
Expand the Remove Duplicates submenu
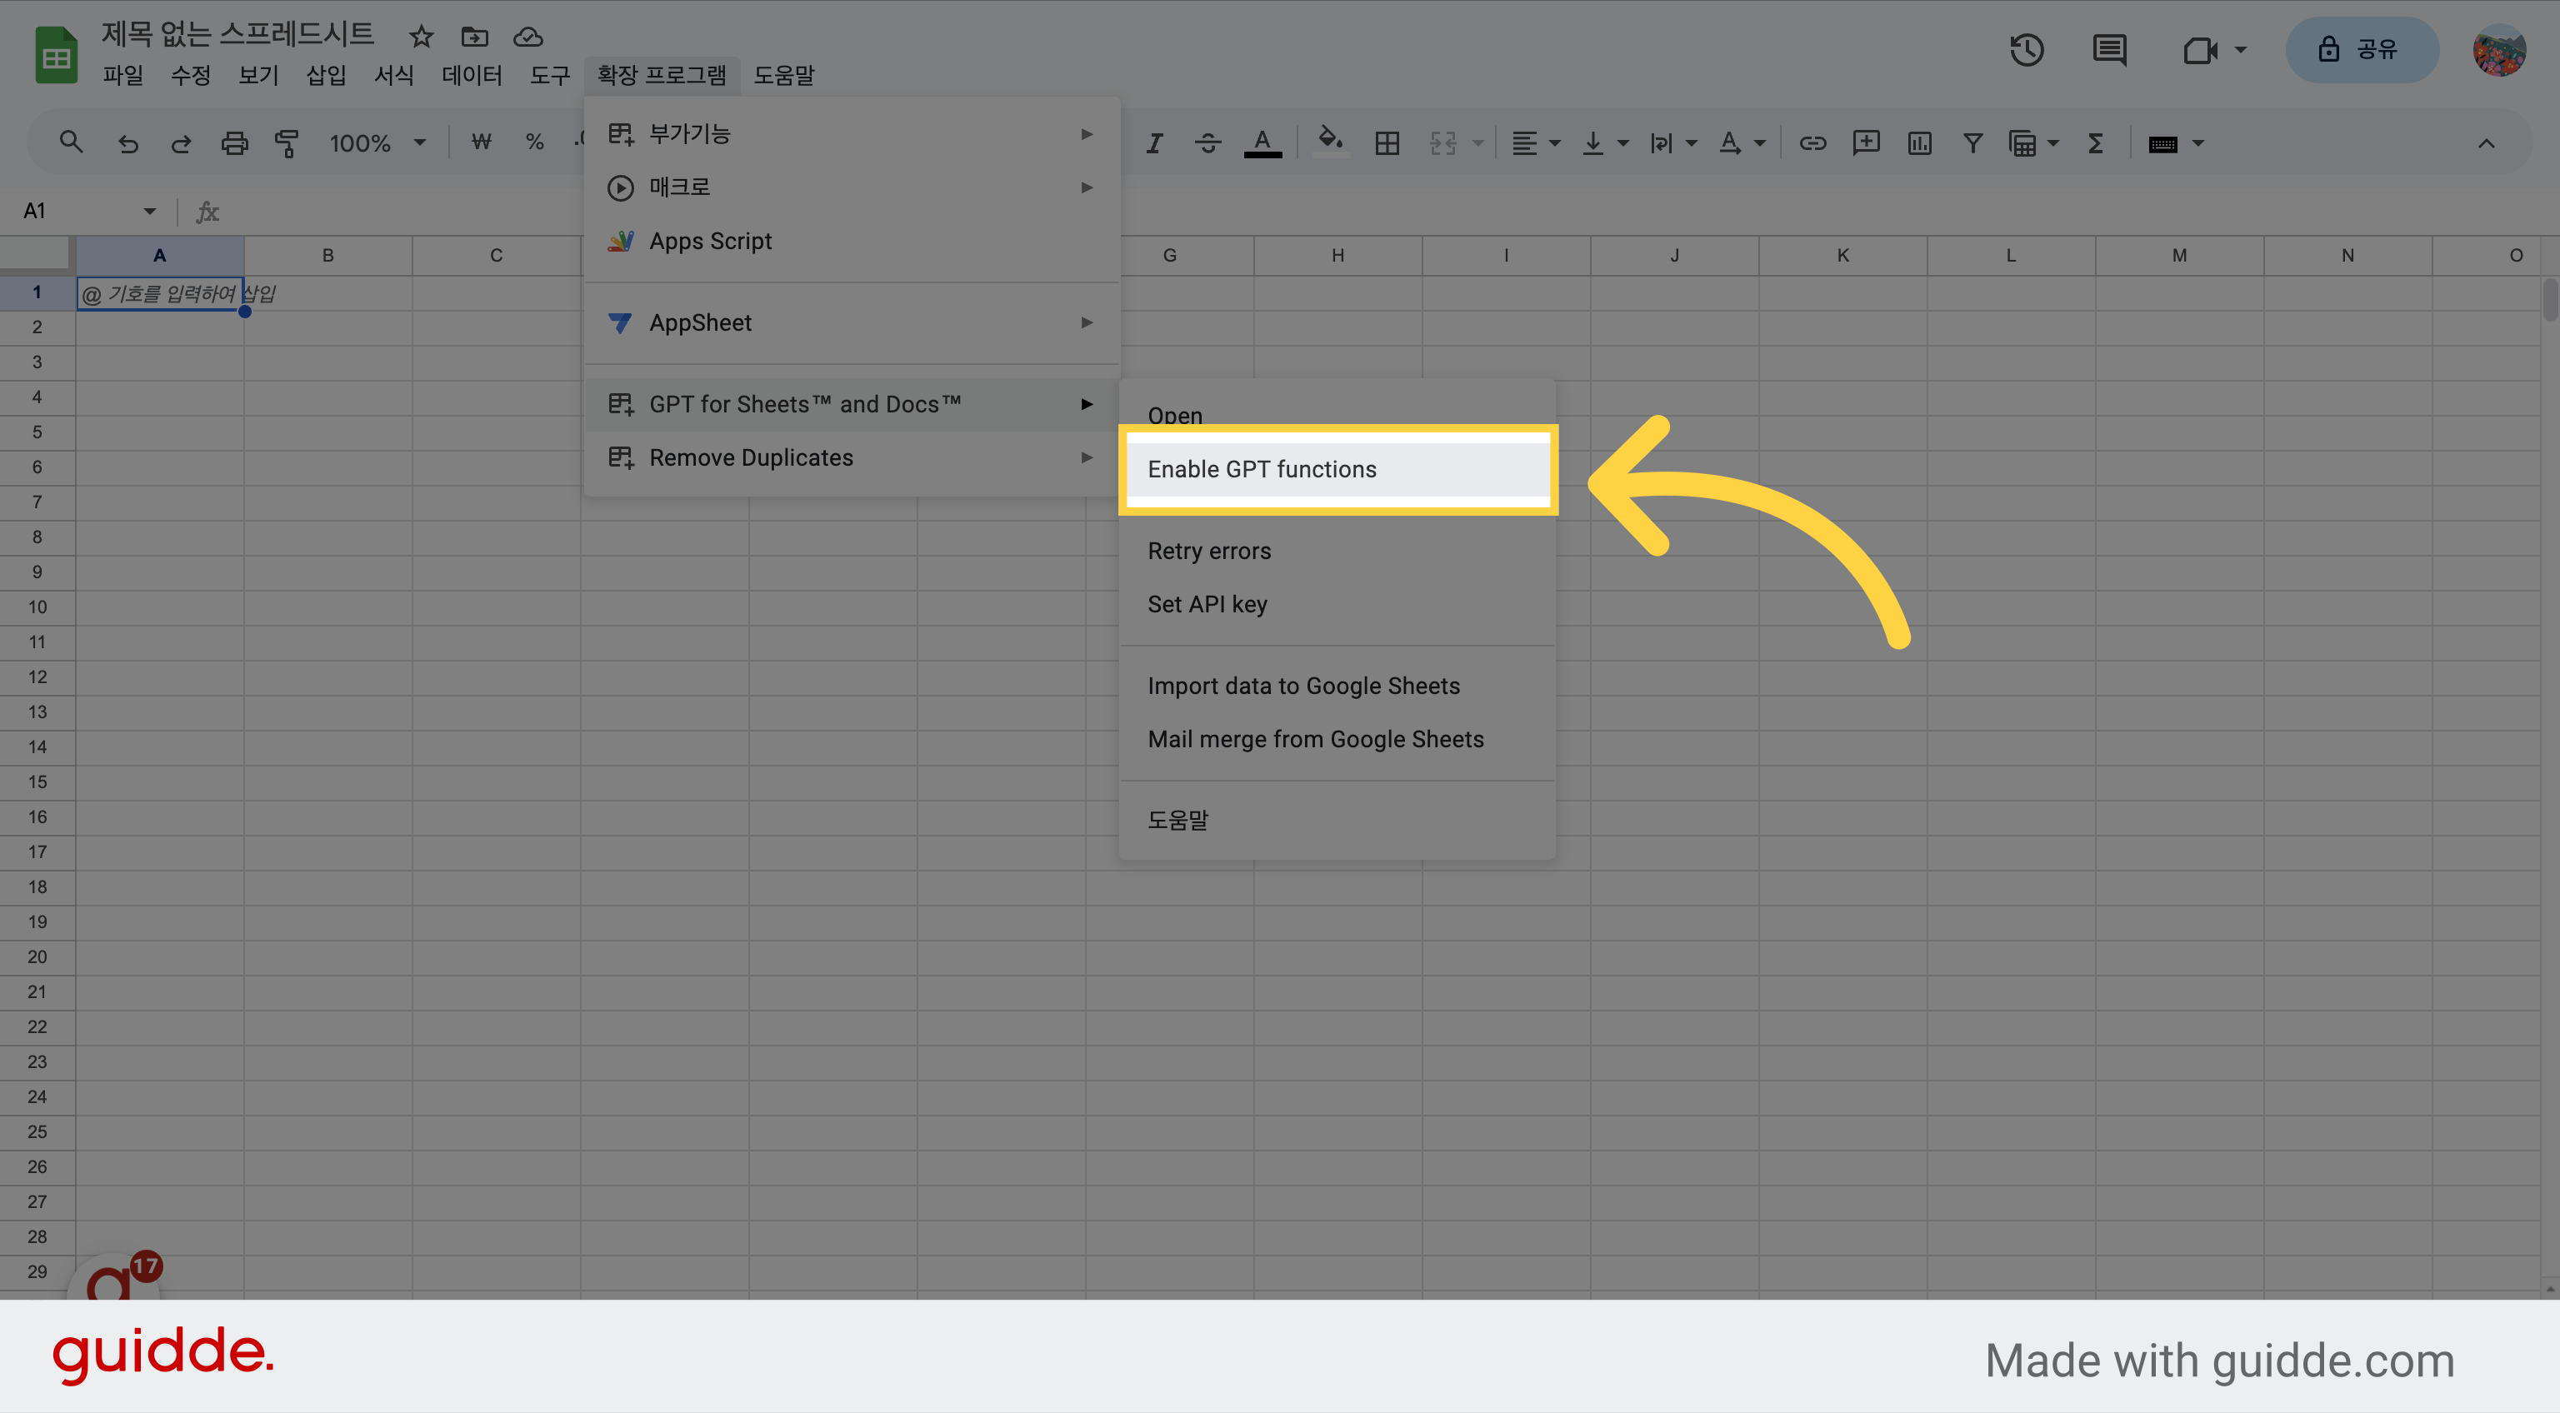[x=852, y=458]
